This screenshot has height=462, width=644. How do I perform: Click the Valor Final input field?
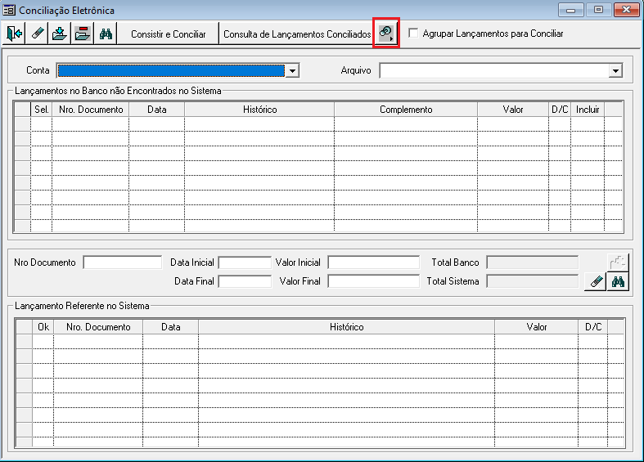374,281
